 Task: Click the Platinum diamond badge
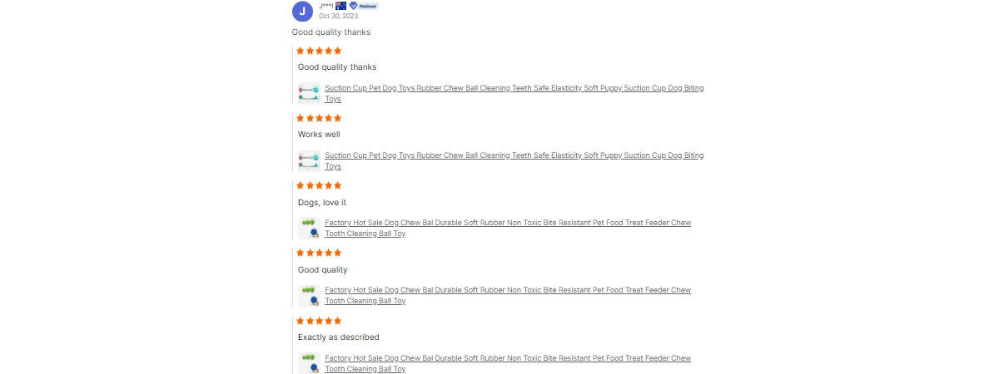click(364, 6)
